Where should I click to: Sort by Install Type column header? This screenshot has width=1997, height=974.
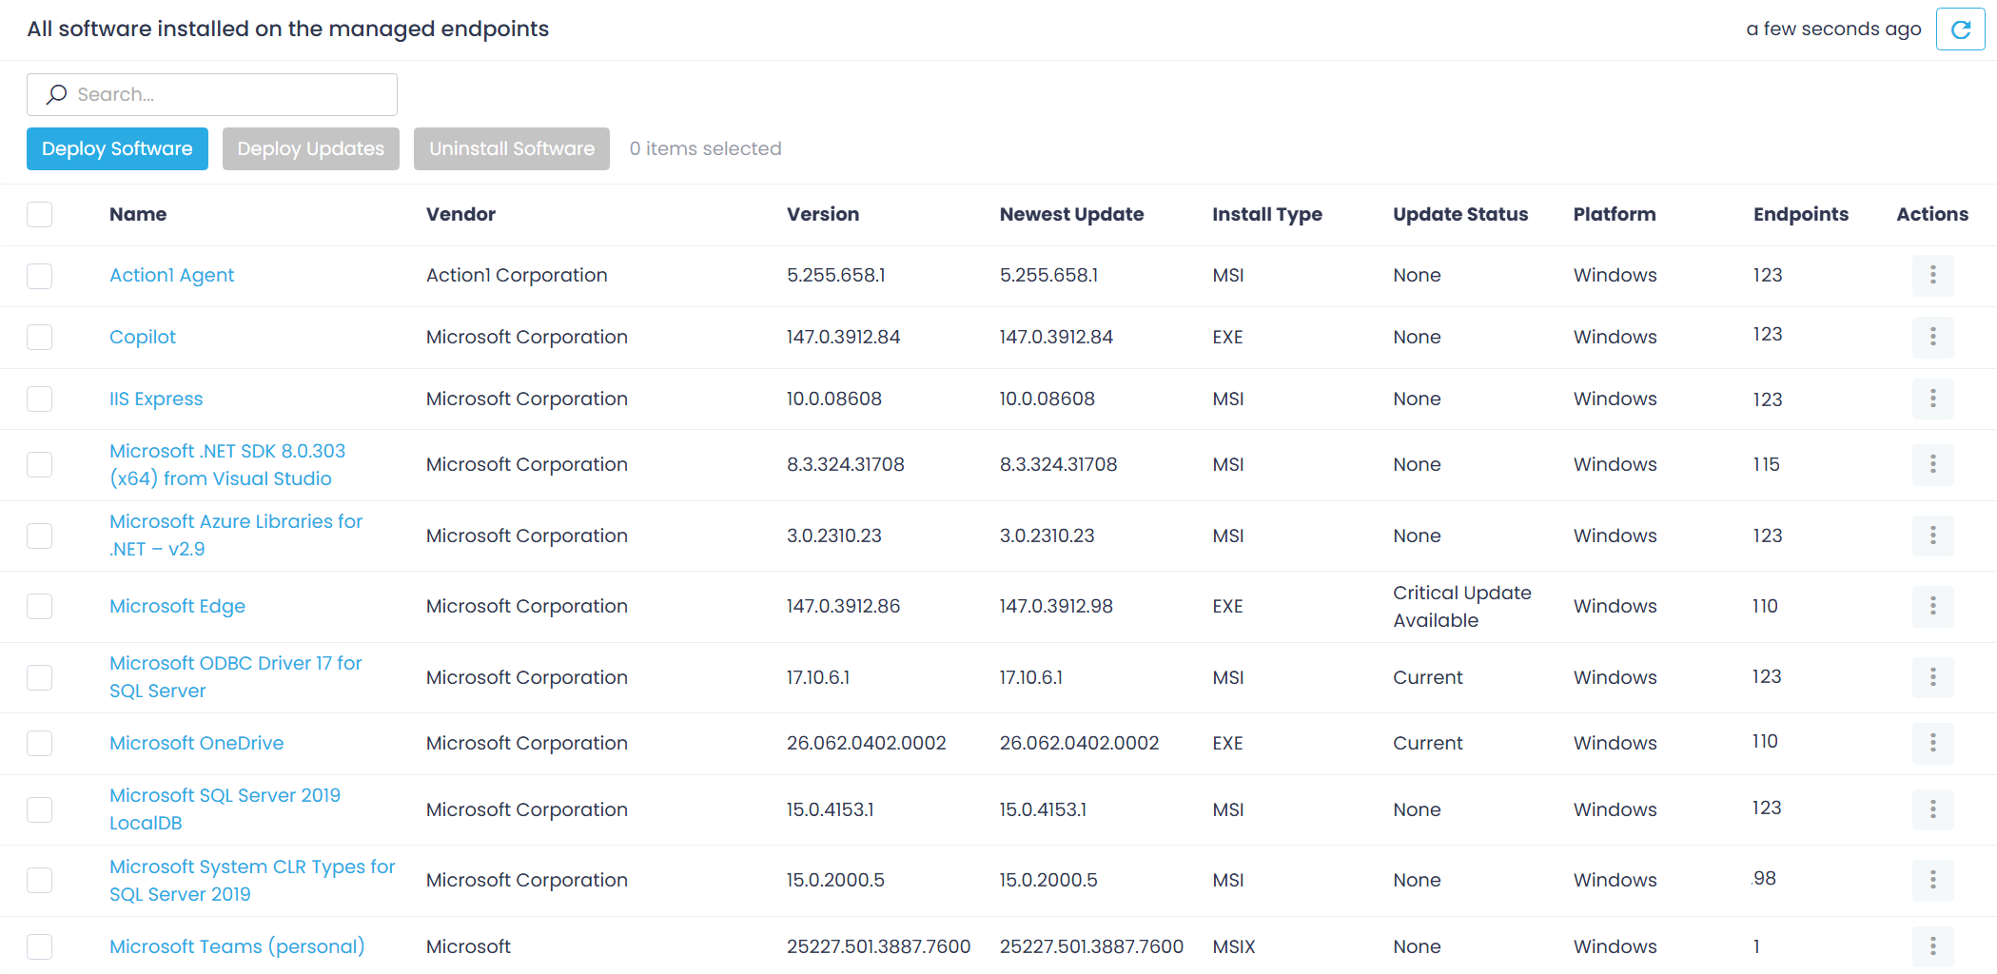point(1267,214)
